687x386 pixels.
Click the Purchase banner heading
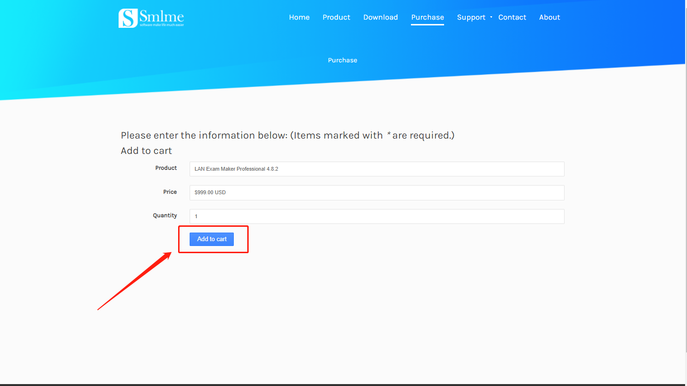(343, 60)
